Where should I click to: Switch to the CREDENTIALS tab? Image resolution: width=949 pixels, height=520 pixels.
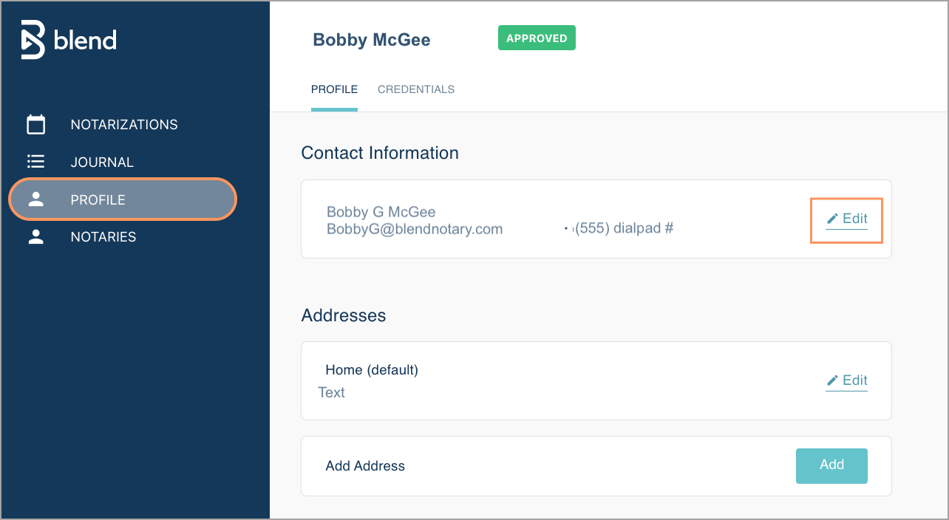coord(415,89)
